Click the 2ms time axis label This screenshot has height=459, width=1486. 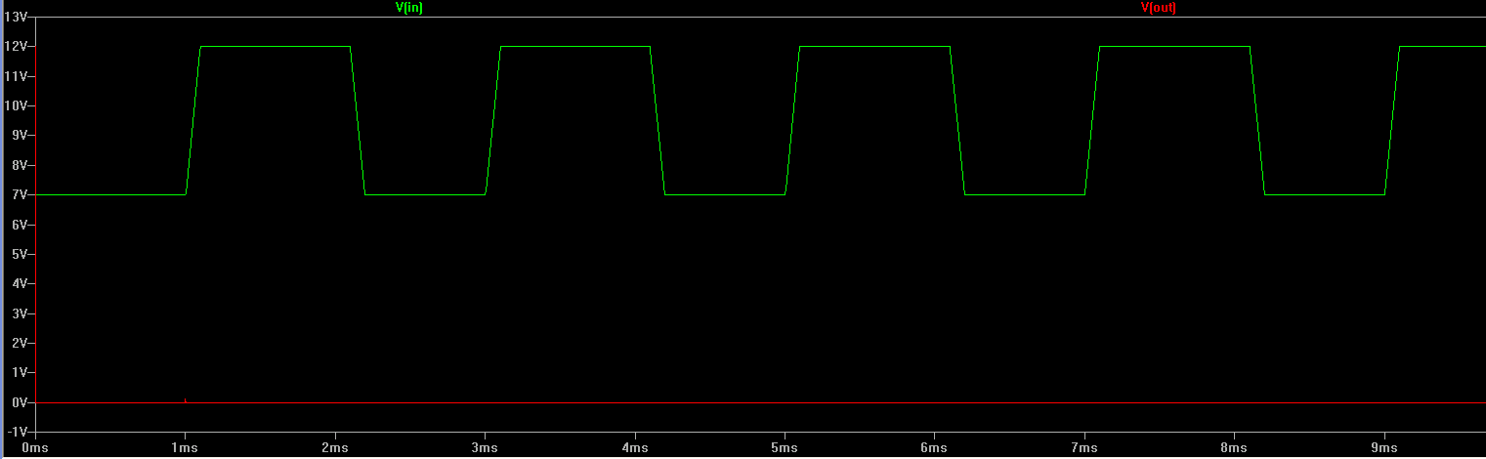pyautogui.click(x=335, y=449)
